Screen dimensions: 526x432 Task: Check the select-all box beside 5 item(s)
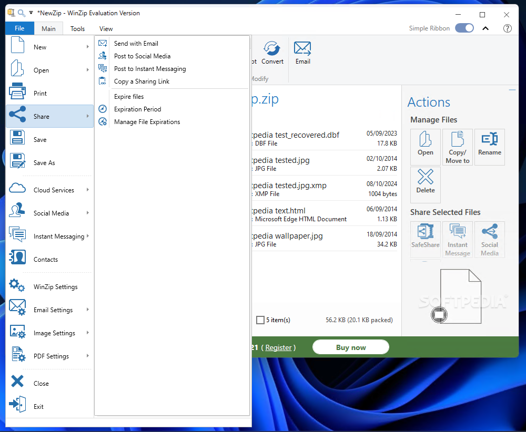tap(260, 320)
